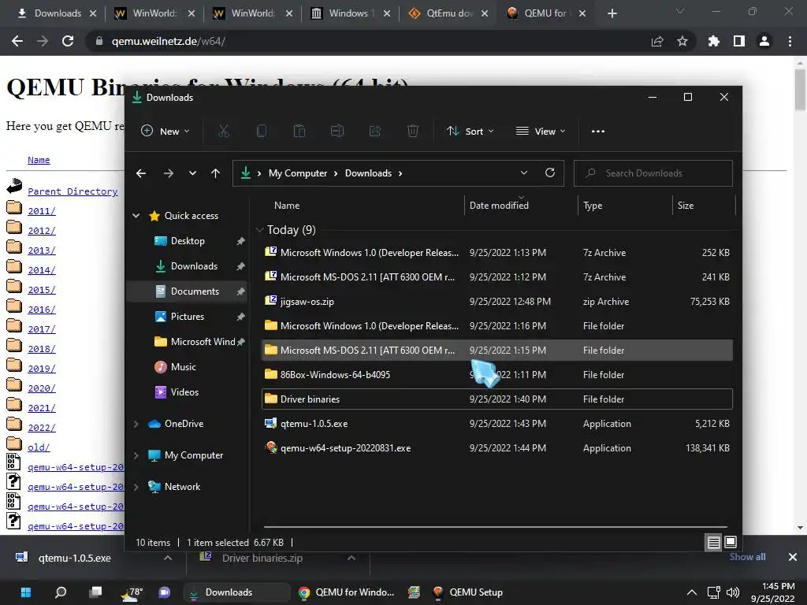The height and width of the screenshot is (605, 807).
Task: Click the Copy icon in Explorer toolbar
Action: coord(262,132)
